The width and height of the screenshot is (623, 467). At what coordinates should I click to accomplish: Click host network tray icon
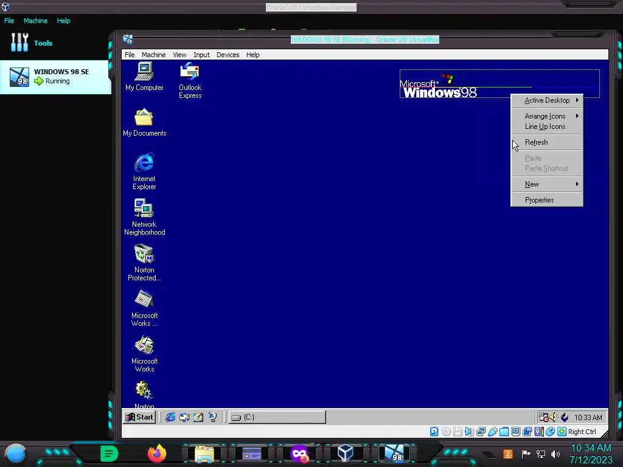tap(541, 454)
